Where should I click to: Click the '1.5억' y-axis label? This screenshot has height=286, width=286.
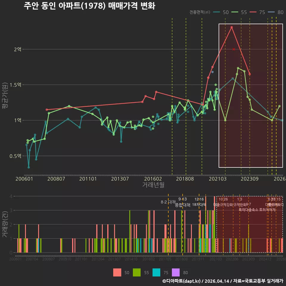click(15, 85)
